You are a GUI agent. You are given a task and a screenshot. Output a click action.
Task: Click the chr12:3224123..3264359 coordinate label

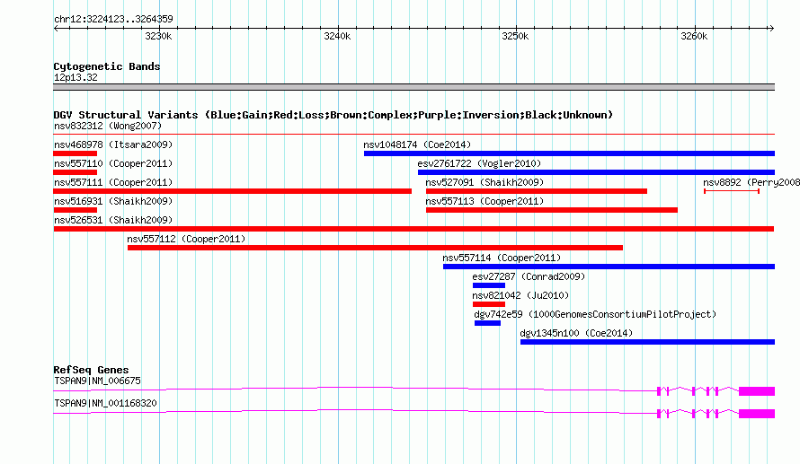tap(113, 19)
